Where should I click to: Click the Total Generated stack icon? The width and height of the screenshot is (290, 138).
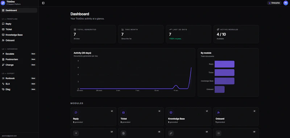[75, 29]
